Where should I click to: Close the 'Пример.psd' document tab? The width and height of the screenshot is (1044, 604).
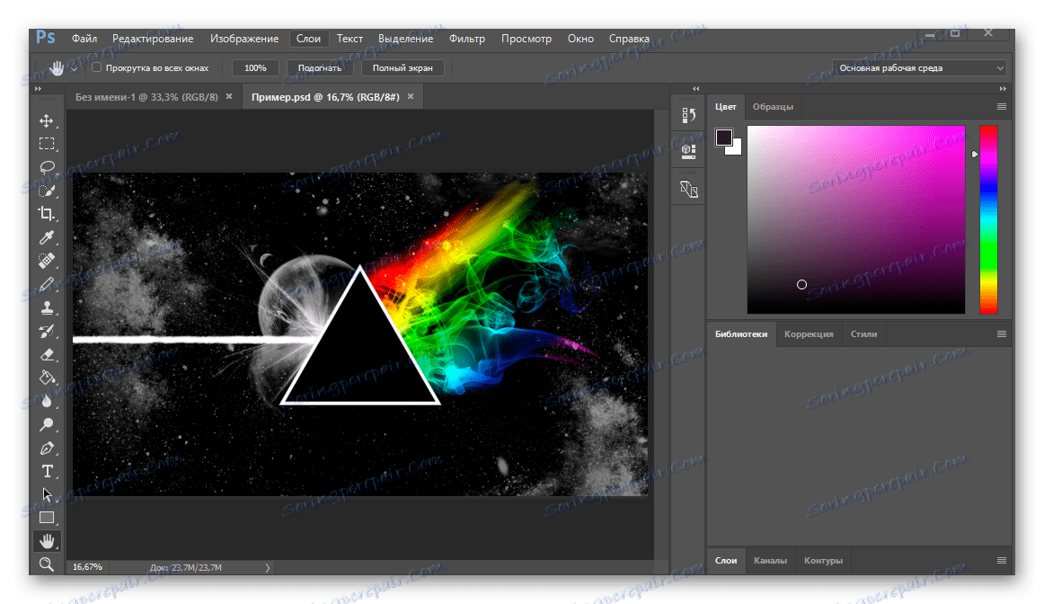(x=411, y=96)
